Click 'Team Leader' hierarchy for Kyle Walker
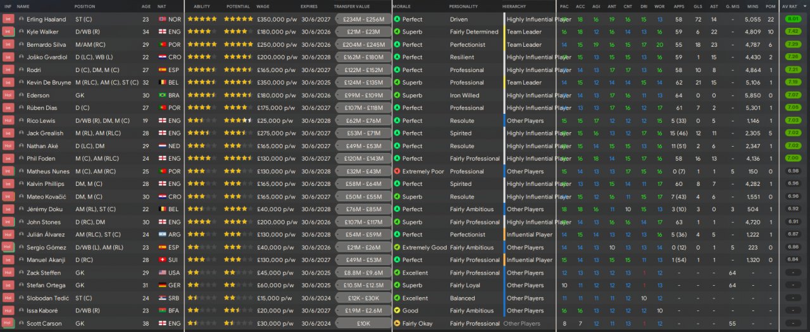The height and width of the screenshot is (332, 810). (x=524, y=32)
